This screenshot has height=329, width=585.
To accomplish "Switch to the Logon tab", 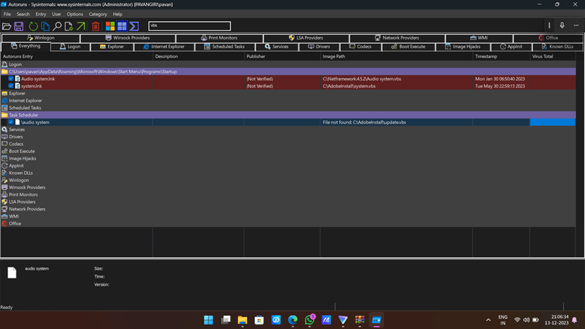I will 70,47.
